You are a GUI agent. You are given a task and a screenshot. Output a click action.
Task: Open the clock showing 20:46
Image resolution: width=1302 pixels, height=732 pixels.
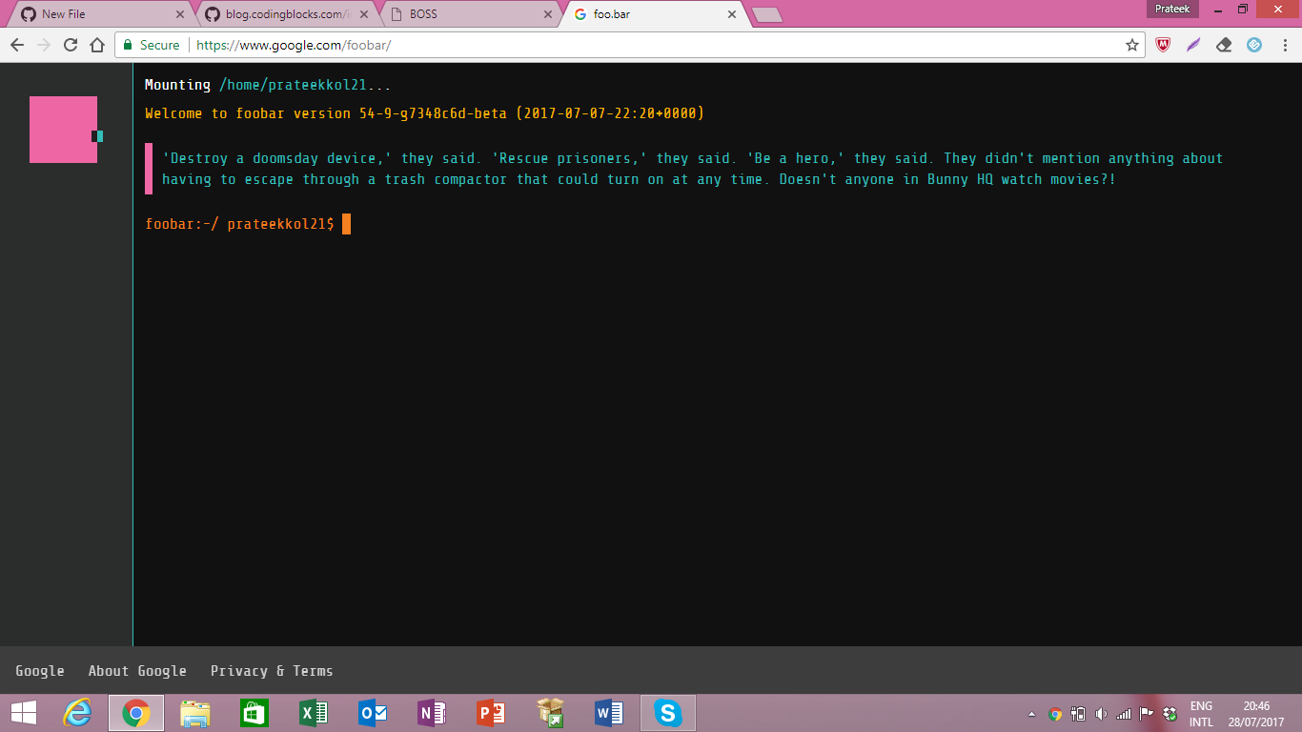(x=1256, y=714)
